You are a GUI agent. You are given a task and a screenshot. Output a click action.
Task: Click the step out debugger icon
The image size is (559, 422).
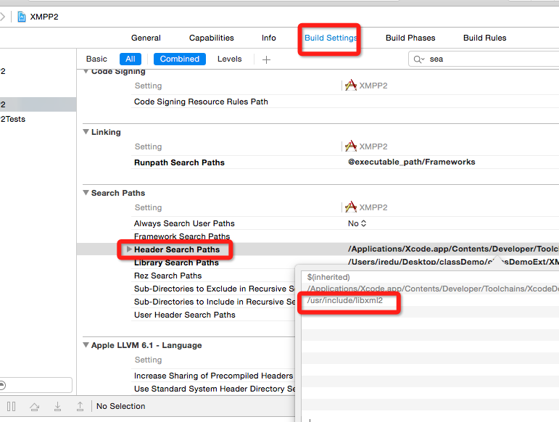click(80, 406)
